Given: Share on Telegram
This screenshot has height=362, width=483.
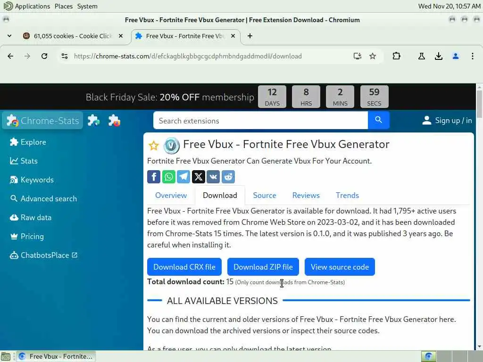Looking at the screenshot, I should pyautogui.click(x=183, y=177).
